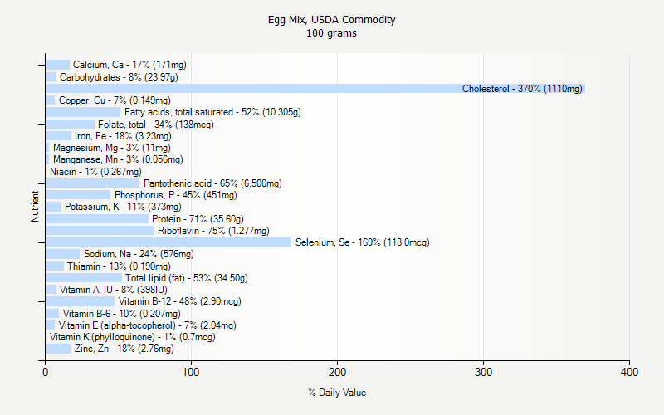Click the Manganese, Mn - 3% label
Image resolution: width=664 pixels, height=415 pixels.
pyautogui.click(x=118, y=159)
